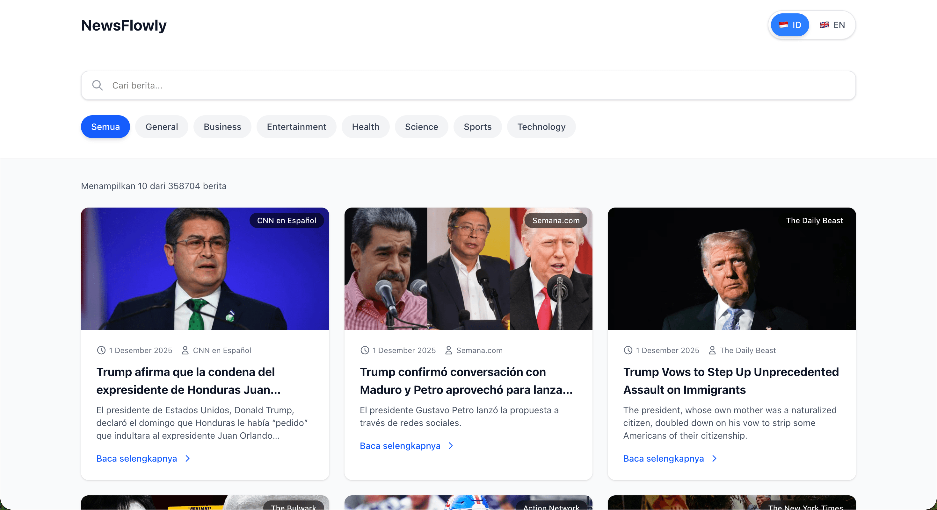Image resolution: width=937 pixels, height=510 pixels.
Task: Open headline 'Trump Vows to Step Up'
Action: (731, 381)
